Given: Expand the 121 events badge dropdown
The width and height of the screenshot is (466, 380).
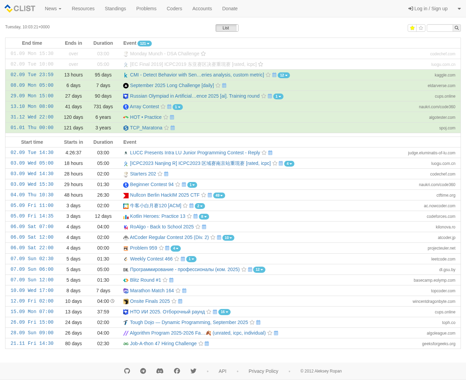Looking at the screenshot, I should click(x=145, y=43).
